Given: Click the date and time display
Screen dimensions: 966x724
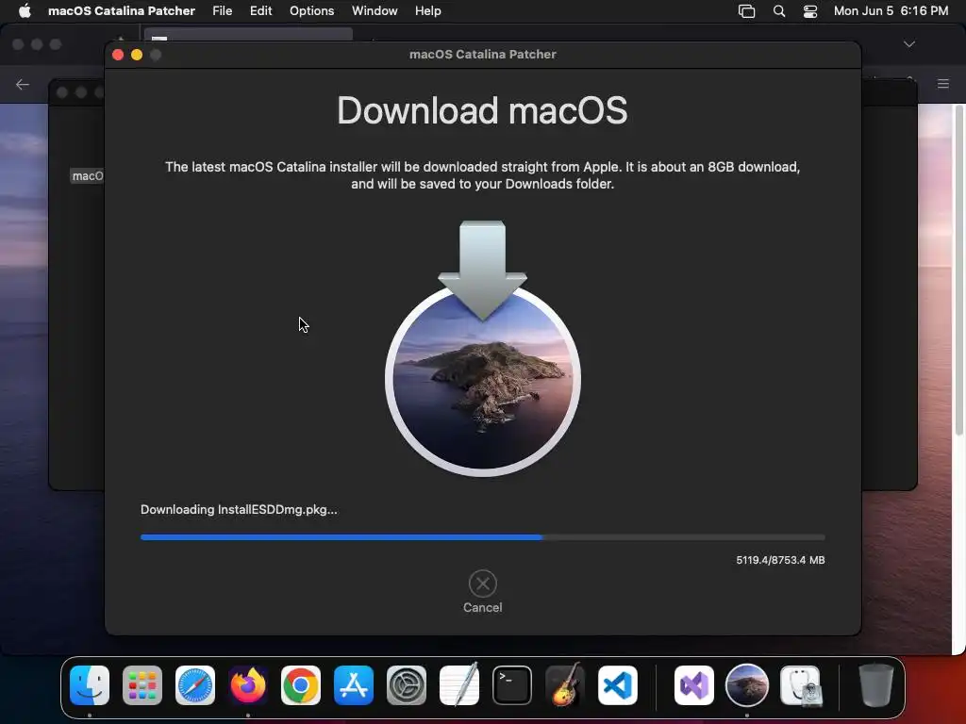Looking at the screenshot, I should coord(891,11).
